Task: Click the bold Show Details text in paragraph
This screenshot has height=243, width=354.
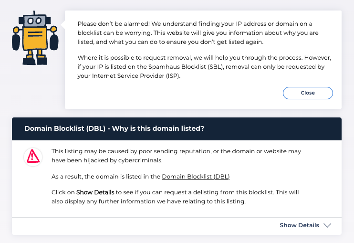Action: click(95, 192)
